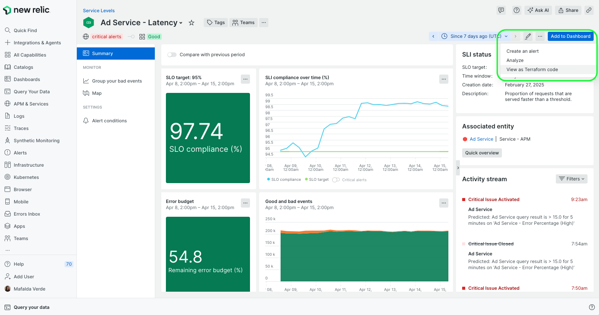
Task: Go to previous time range arrow
Action: point(433,36)
